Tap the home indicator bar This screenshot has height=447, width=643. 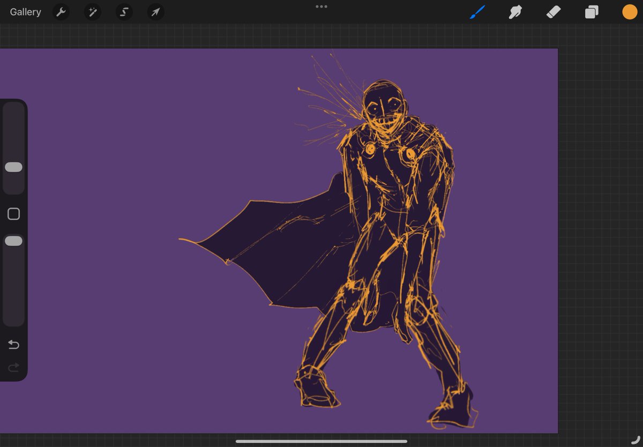pyautogui.click(x=322, y=442)
